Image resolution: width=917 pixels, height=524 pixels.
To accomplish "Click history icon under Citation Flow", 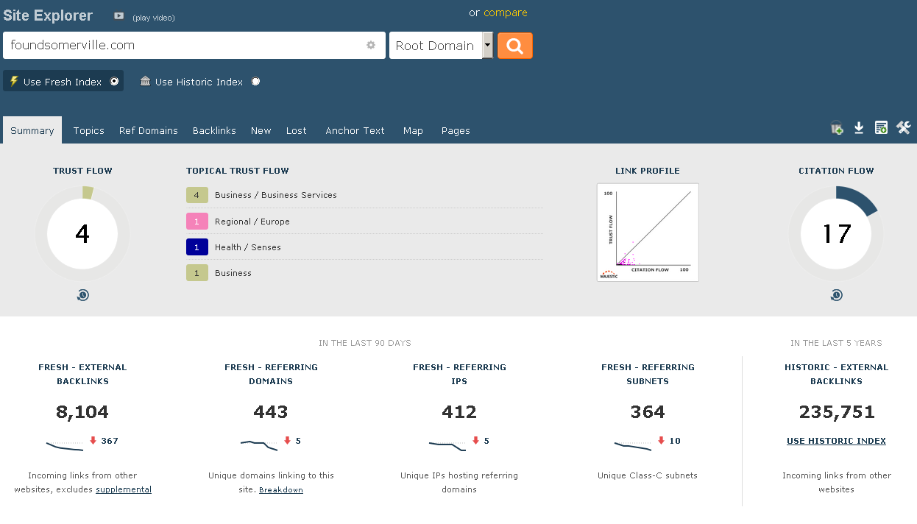I will [836, 295].
